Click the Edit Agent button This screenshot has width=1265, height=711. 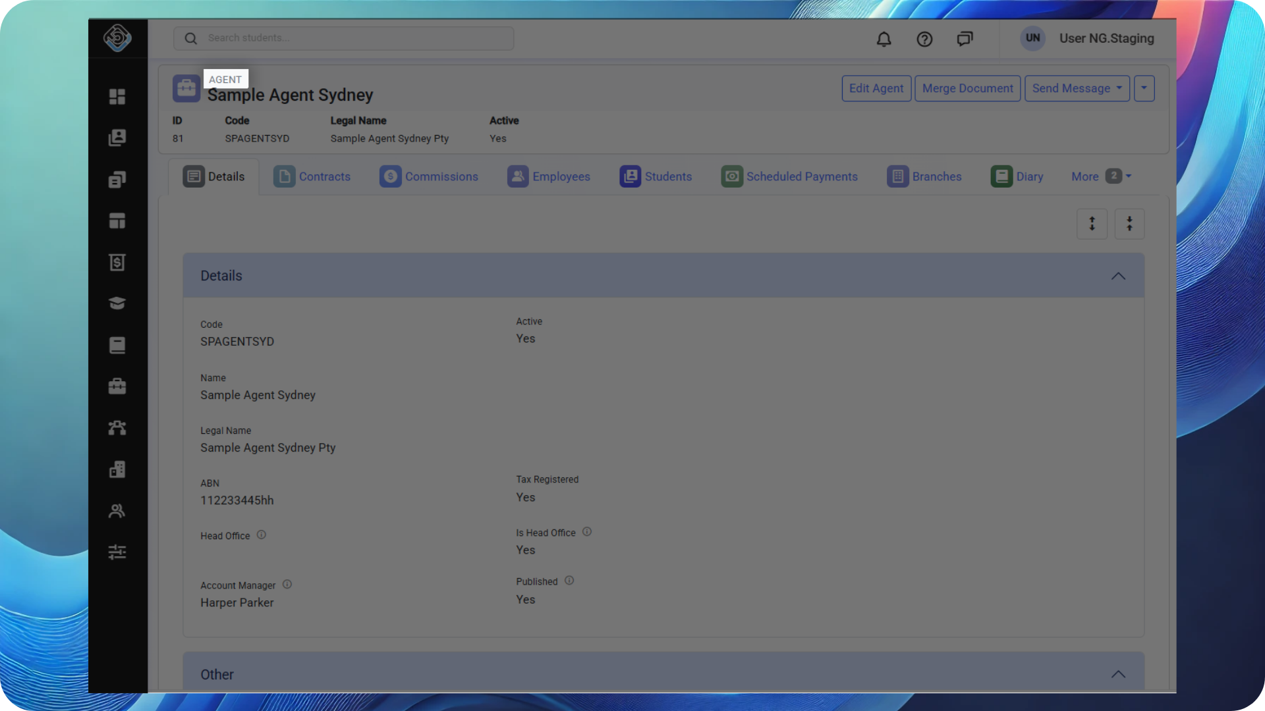tap(876, 88)
